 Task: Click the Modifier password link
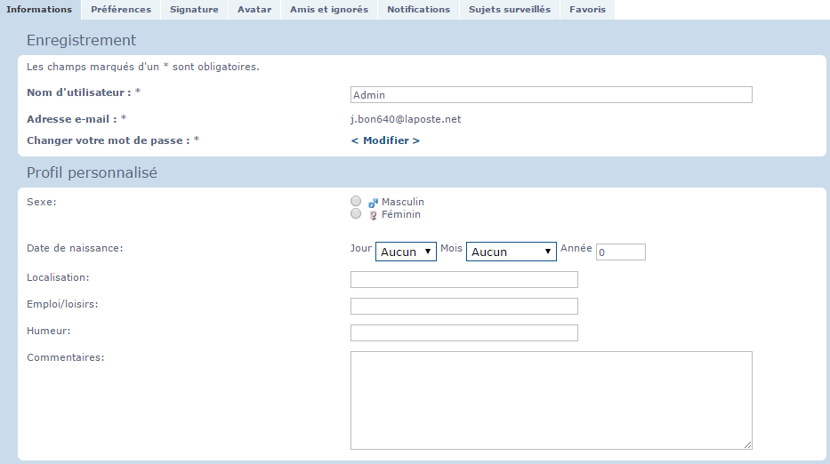point(385,140)
